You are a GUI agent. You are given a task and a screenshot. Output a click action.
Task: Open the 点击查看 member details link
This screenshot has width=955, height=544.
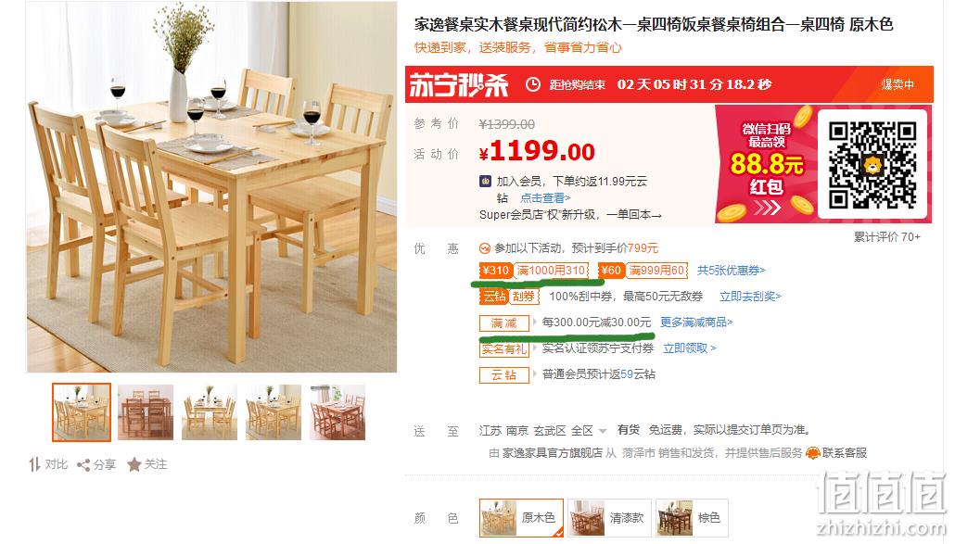tap(545, 197)
